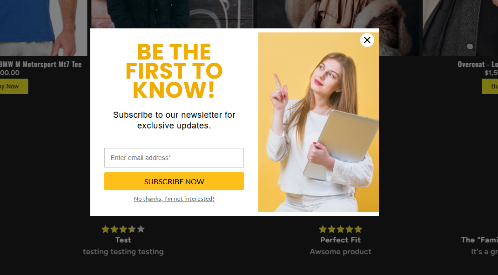Click the No thanks, I'm not interested link
Image resolution: width=498 pixels, height=275 pixels.
[x=174, y=199]
